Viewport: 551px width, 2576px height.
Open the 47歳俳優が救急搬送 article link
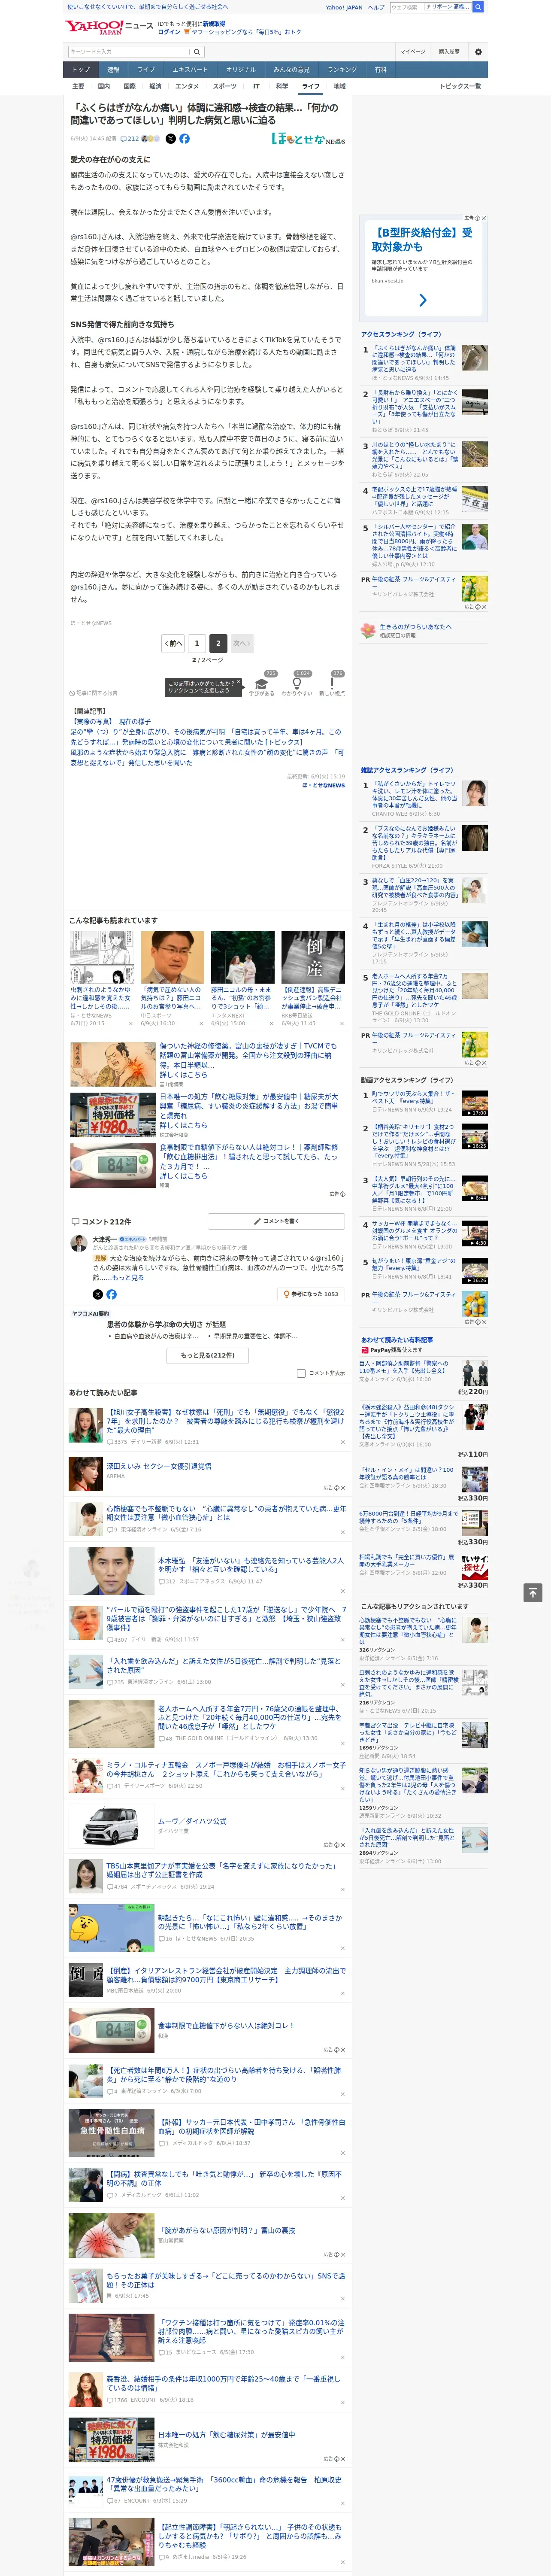point(223,2485)
